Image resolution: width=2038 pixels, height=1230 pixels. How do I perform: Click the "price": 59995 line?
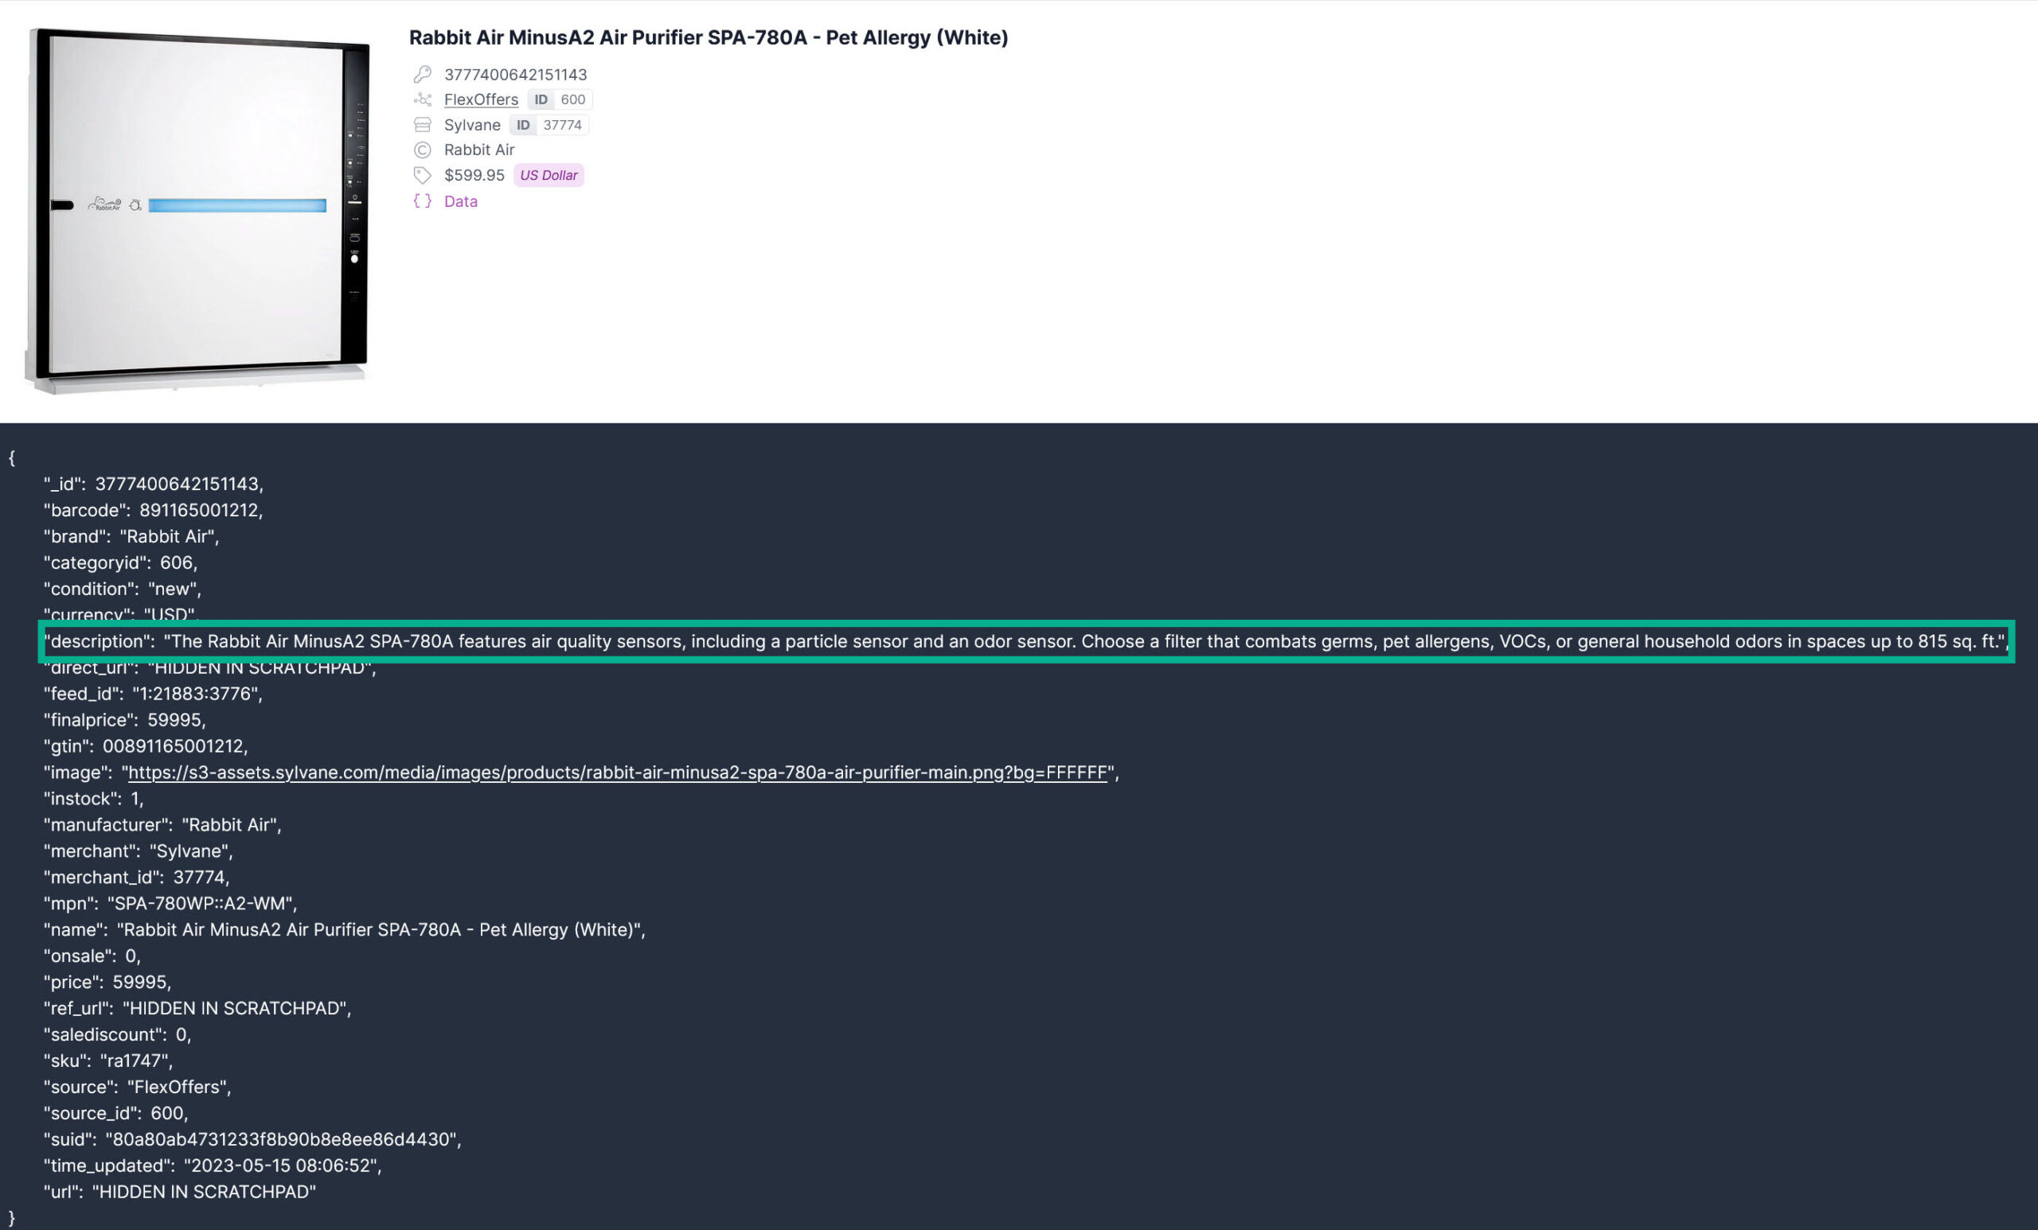coord(107,982)
